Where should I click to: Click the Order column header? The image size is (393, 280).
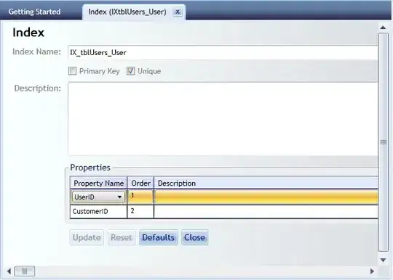140,183
